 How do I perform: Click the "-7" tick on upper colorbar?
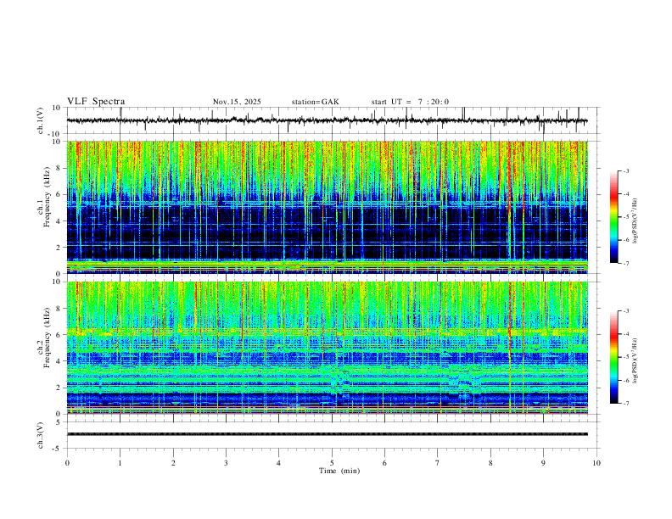(x=625, y=263)
